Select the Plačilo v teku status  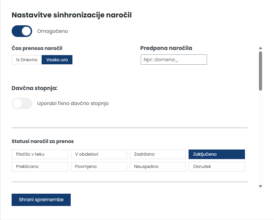pyautogui.click(x=40, y=154)
